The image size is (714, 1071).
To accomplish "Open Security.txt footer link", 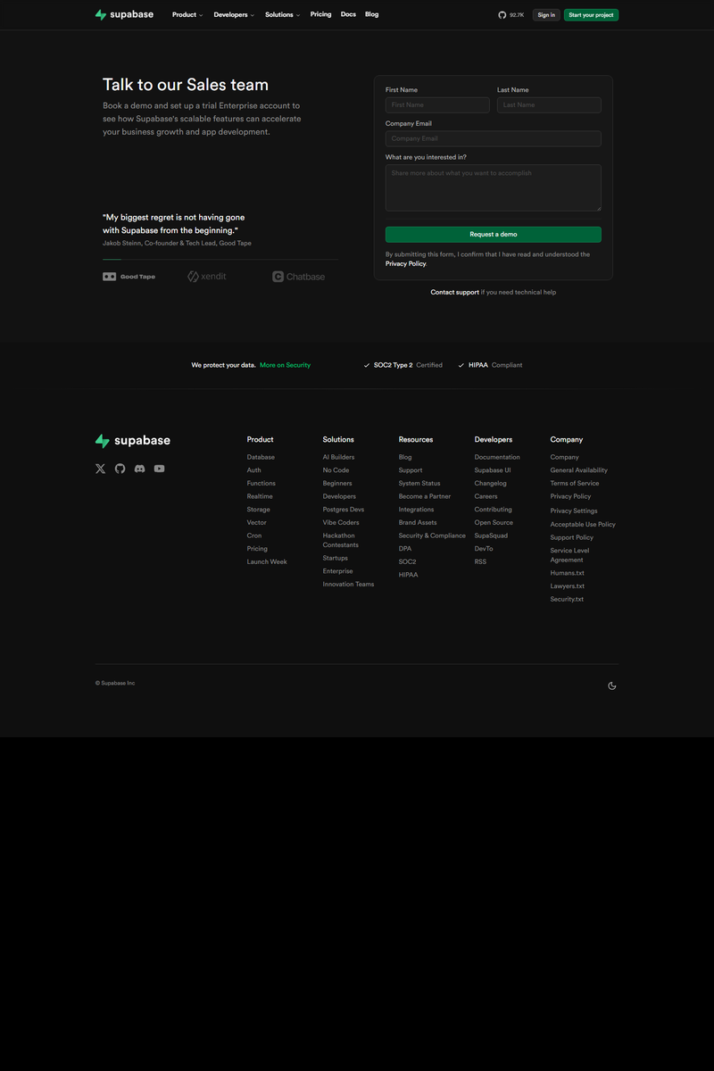I will tap(567, 600).
